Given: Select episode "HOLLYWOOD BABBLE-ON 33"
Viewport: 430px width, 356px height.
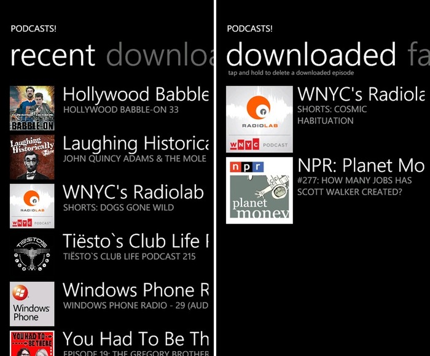Looking at the screenshot, I should [x=121, y=110].
